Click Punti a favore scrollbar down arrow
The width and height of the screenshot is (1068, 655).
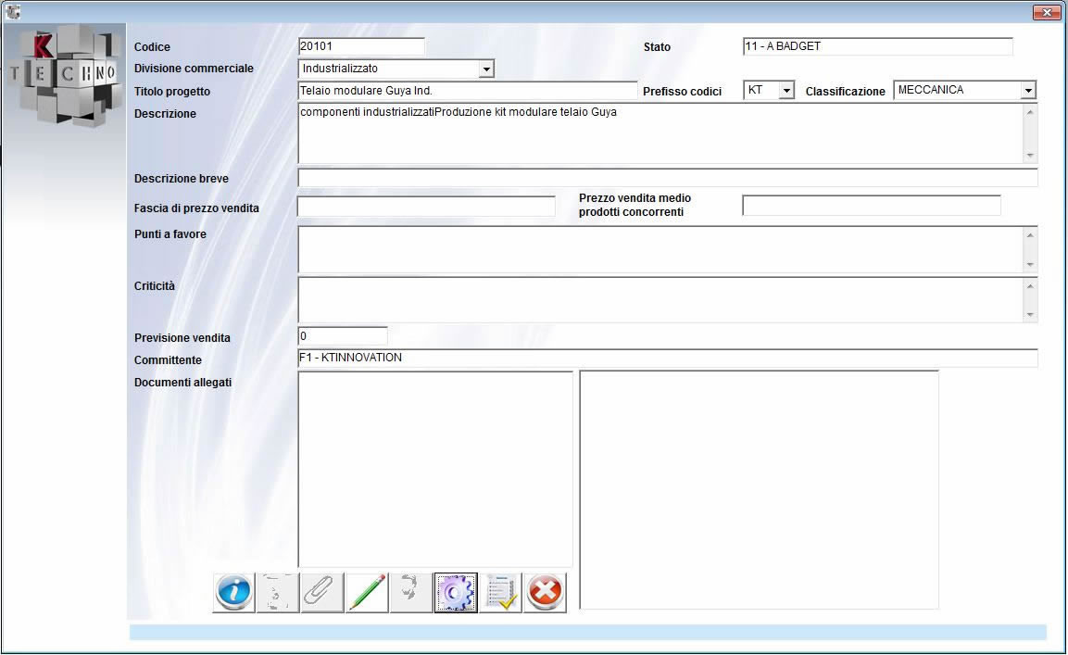[x=1030, y=264]
